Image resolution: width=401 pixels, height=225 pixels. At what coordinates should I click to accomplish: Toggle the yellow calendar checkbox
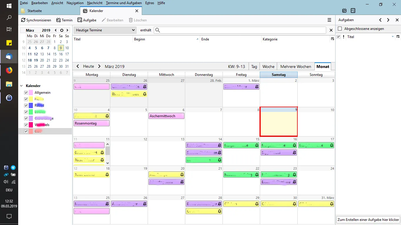click(26, 99)
